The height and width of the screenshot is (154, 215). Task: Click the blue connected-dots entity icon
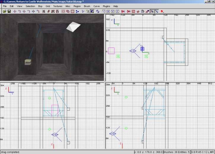[77, 12]
